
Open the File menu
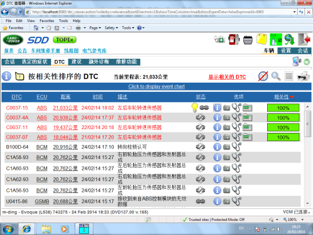pos(8,21)
